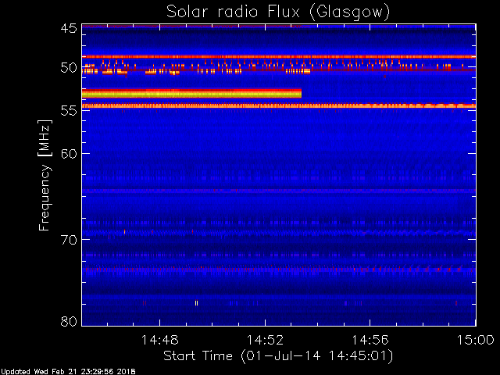500x375 pixels.
Task: Click the 55 frequency tick label
Action: pos(69,111)
